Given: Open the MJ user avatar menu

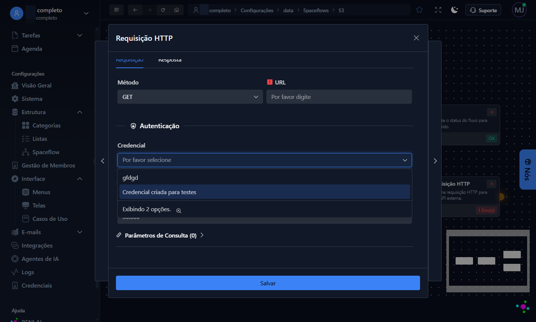Looking at the screenshot, I should (x=519, y=10).
